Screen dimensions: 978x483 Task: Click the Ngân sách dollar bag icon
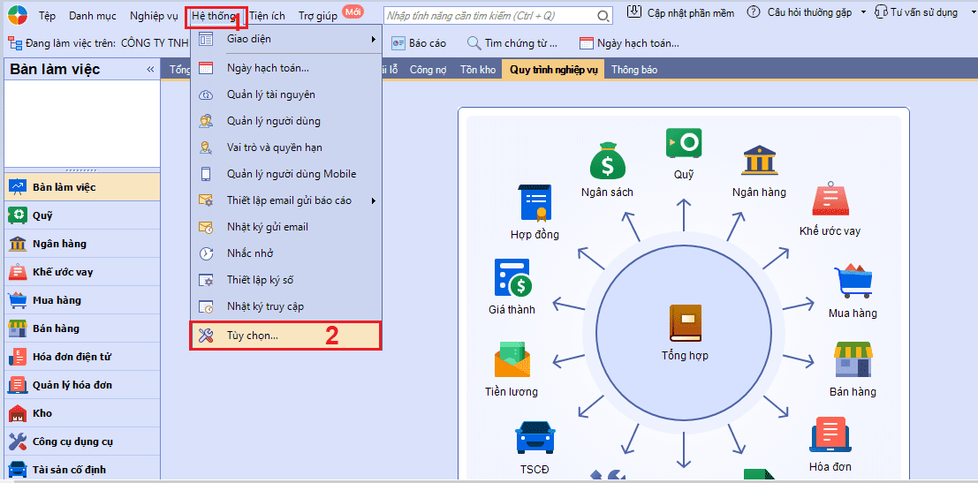point(607,162)
